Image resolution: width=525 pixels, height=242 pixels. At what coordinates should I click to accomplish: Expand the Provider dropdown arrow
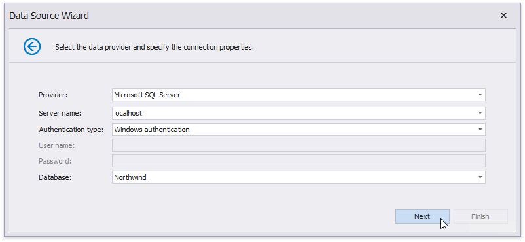coord(480,95)
